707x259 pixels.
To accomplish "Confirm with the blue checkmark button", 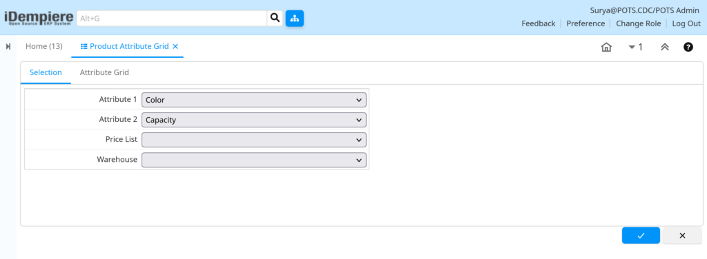I will pos(641,236).
